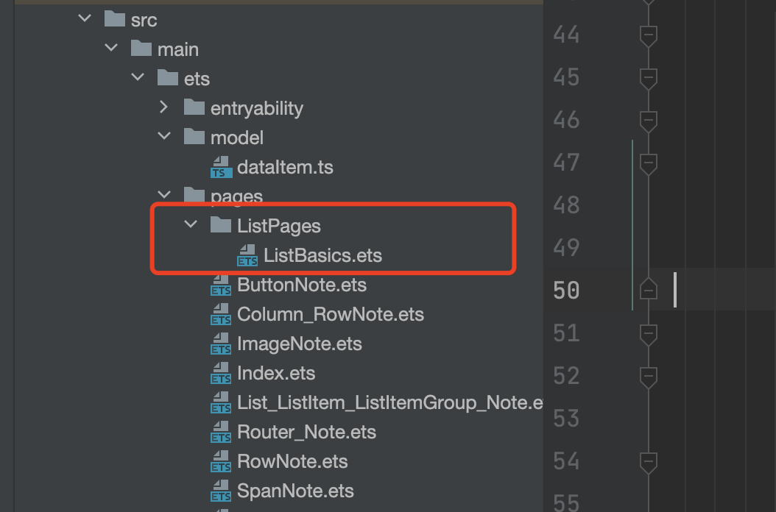Open Column_RowNote.ets file

[x=331, y=315]
